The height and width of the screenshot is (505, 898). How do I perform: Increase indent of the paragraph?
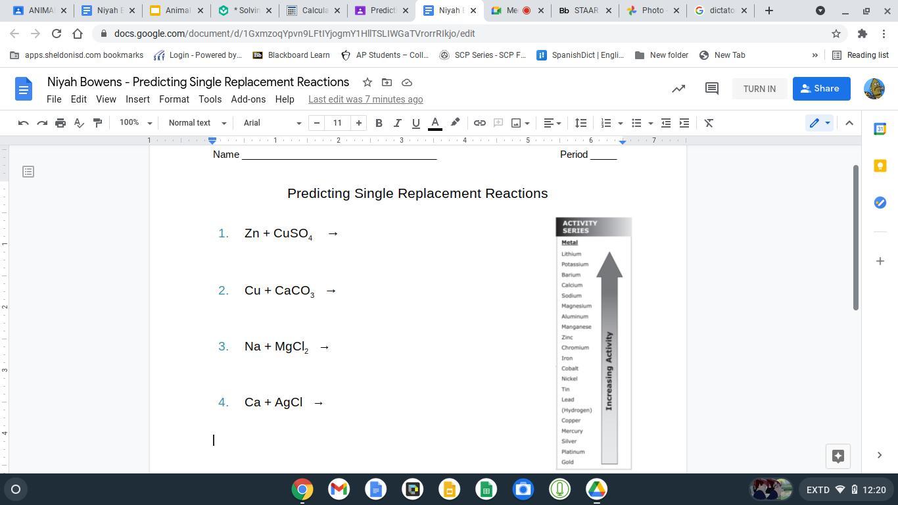[x=684, y=123]
